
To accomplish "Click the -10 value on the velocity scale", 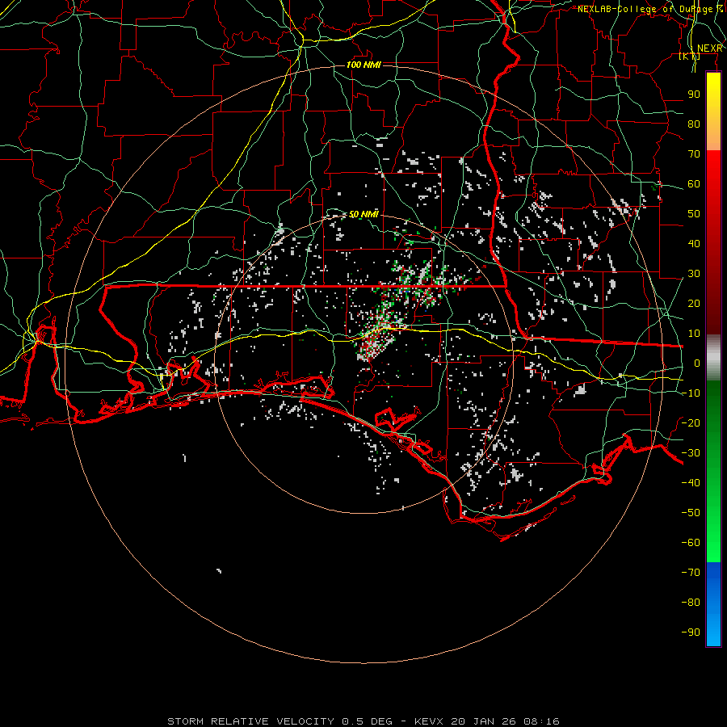I will tap(691, 393).
